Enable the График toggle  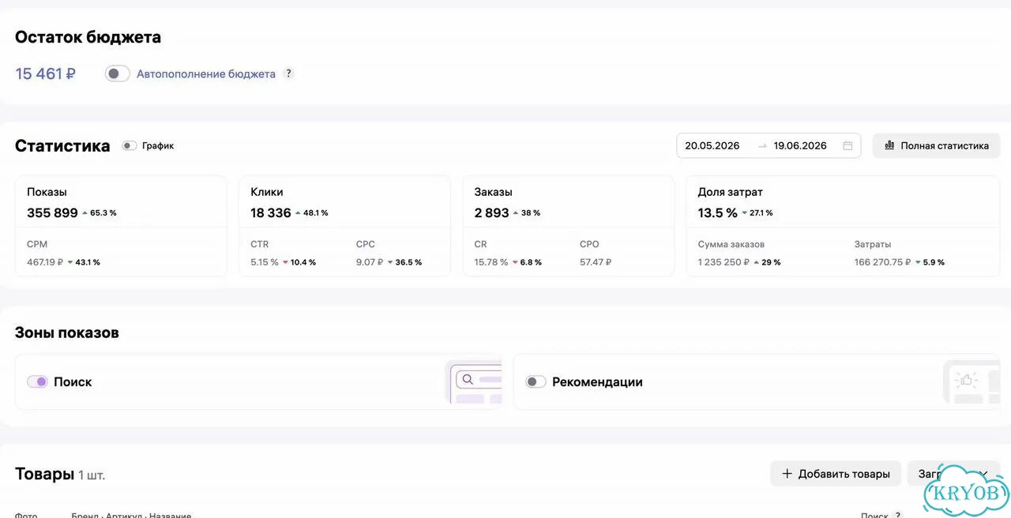coord(129,146)
